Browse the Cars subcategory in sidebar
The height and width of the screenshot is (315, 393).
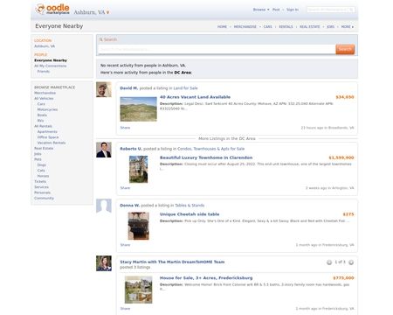tap(41, 104)
